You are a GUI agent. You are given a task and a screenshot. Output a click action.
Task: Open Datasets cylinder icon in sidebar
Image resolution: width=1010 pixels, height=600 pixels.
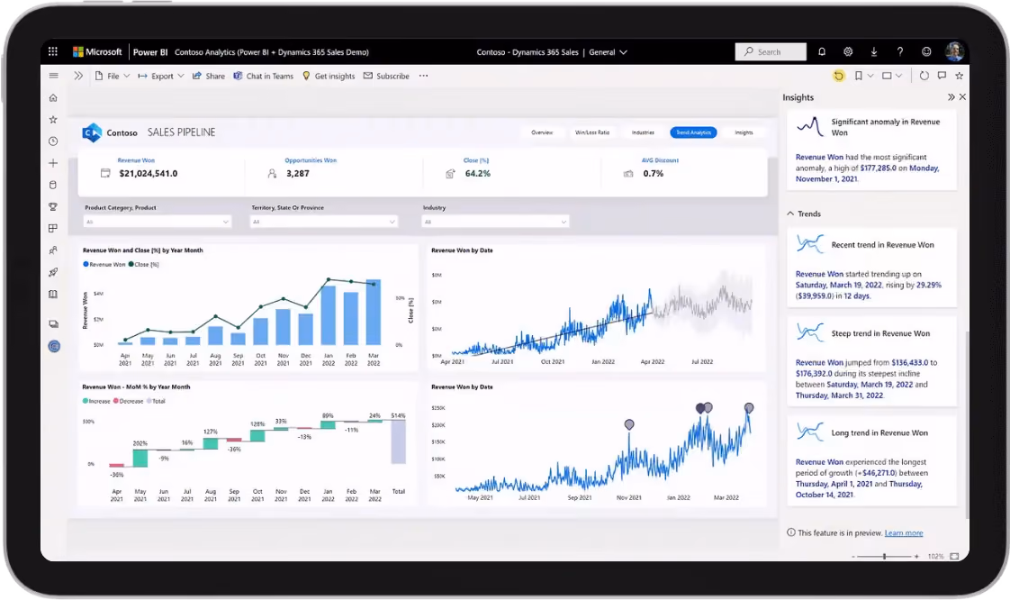click(53, 185)
